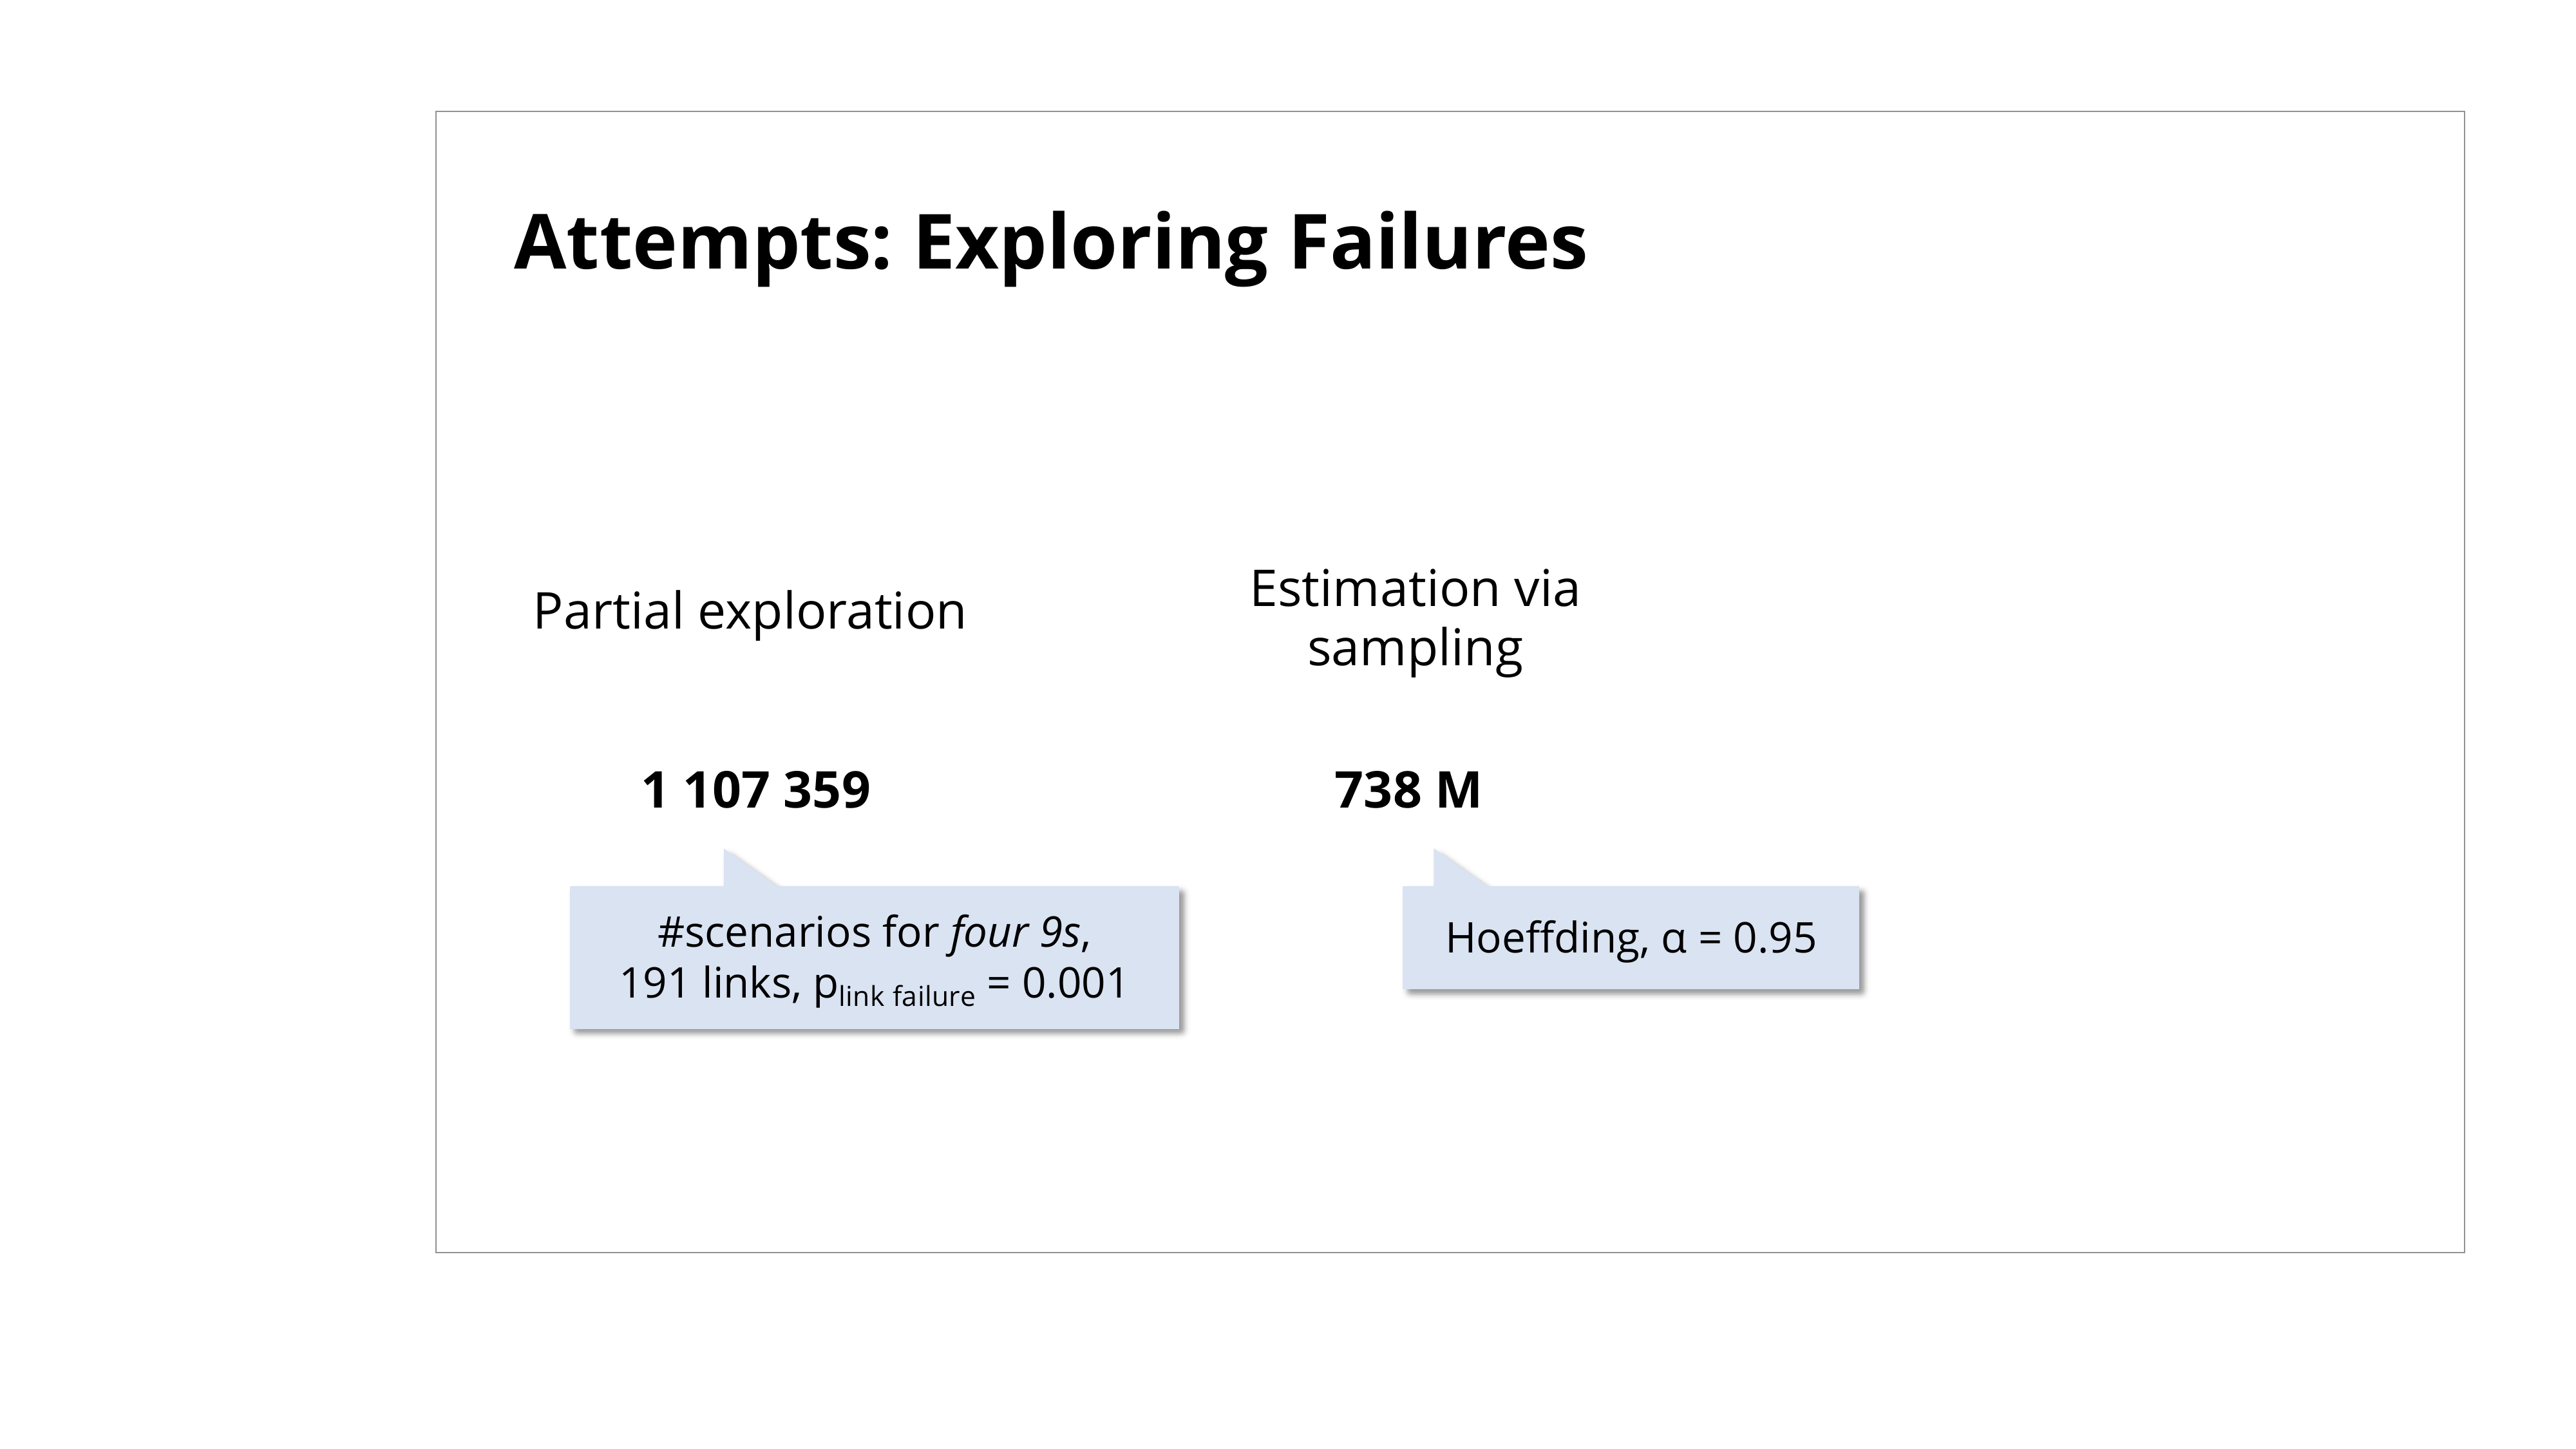This screenshot has width=2576, height=1449.
Task: Click the word "exploration" in left heading
Action: click(831, 611)
